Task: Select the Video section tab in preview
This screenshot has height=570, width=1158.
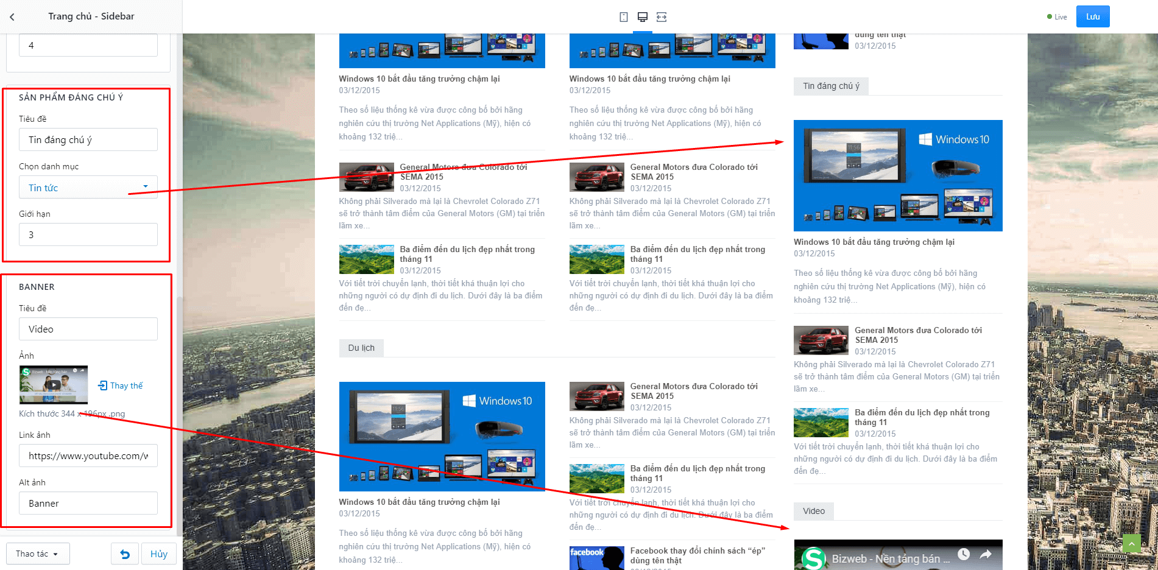Action: click(x=814, y=512)
